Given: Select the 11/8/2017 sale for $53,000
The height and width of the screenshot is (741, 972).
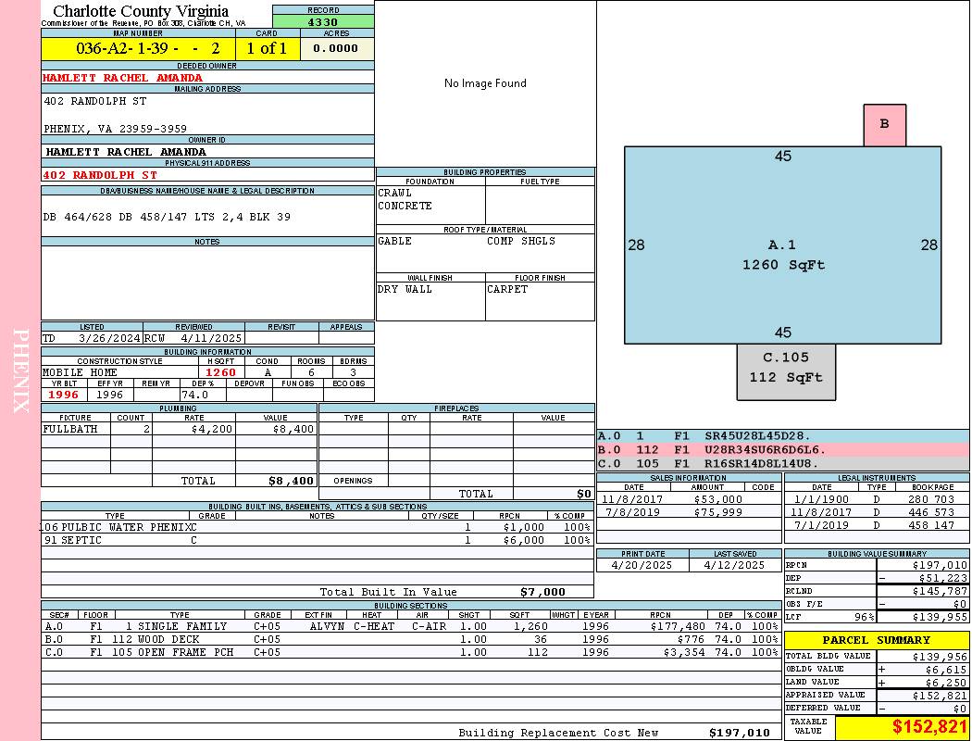Looking at the screenshot, I should point(688,499).
